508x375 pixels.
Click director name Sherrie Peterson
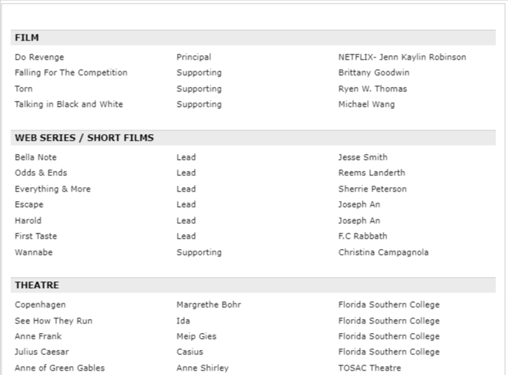[372, 189]
